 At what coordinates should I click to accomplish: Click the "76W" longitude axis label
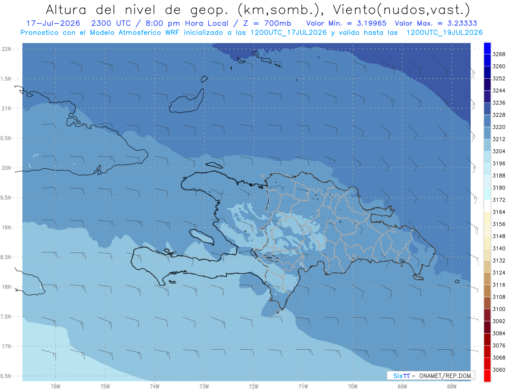pos(55,387)
